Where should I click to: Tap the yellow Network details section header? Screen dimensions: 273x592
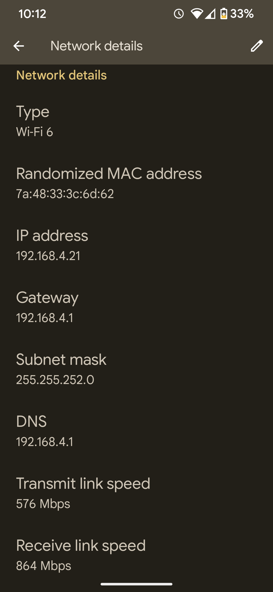(x=61, y=75)
